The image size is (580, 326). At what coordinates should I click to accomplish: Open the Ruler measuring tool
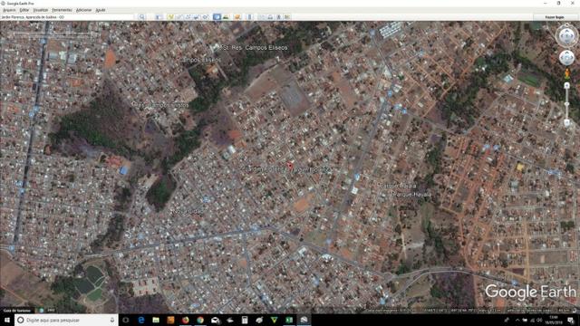click(249, 17)
